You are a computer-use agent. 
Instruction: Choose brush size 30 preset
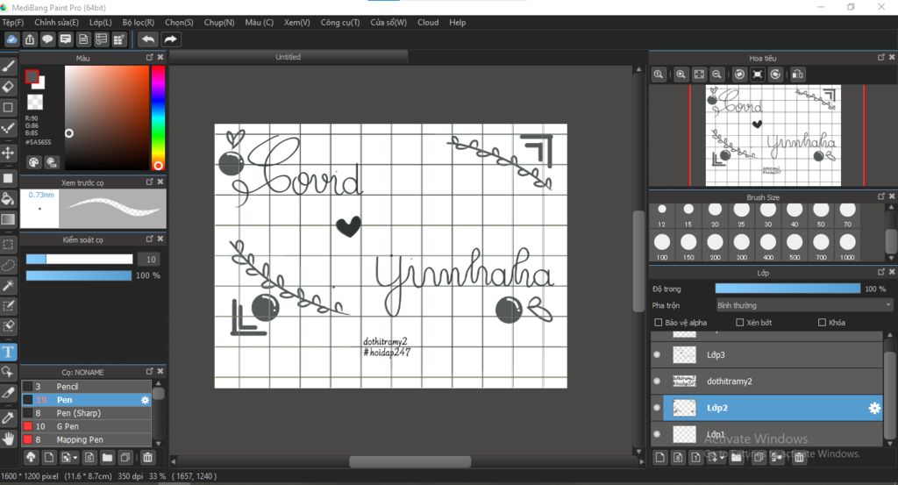(x=768, y=215)
